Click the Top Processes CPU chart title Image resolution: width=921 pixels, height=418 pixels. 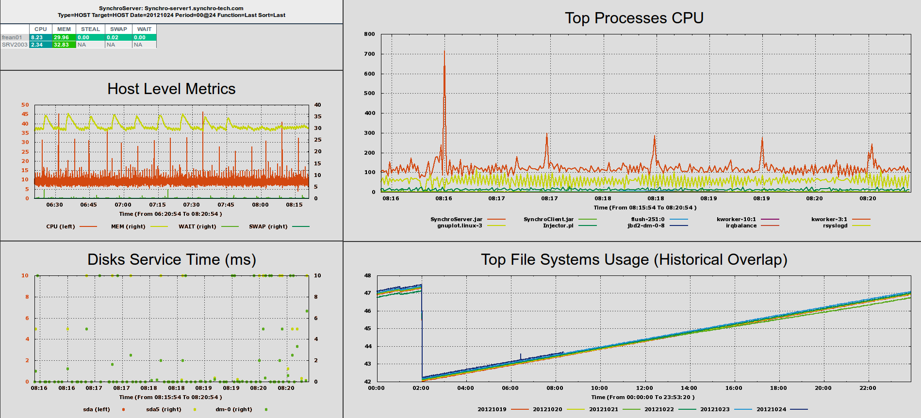tap(634, 18)
